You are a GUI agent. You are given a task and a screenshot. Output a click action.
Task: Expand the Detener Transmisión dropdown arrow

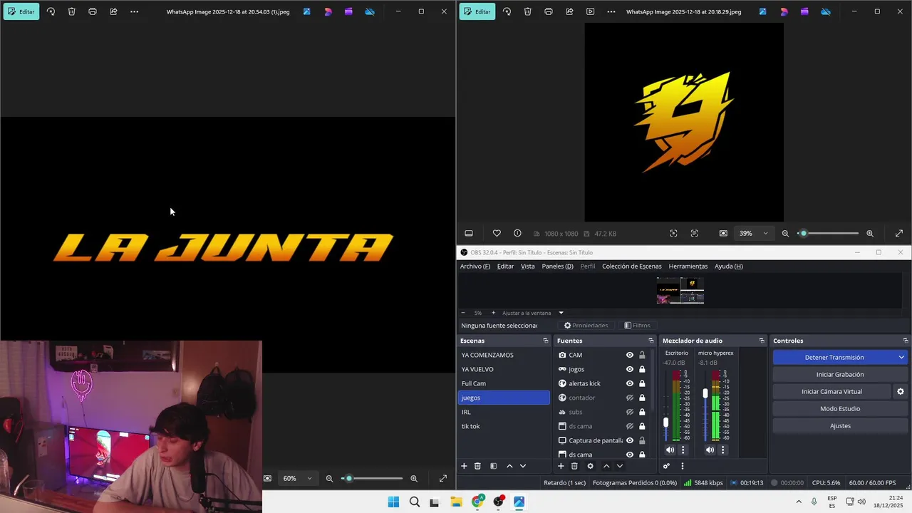[x=901, y=357]
